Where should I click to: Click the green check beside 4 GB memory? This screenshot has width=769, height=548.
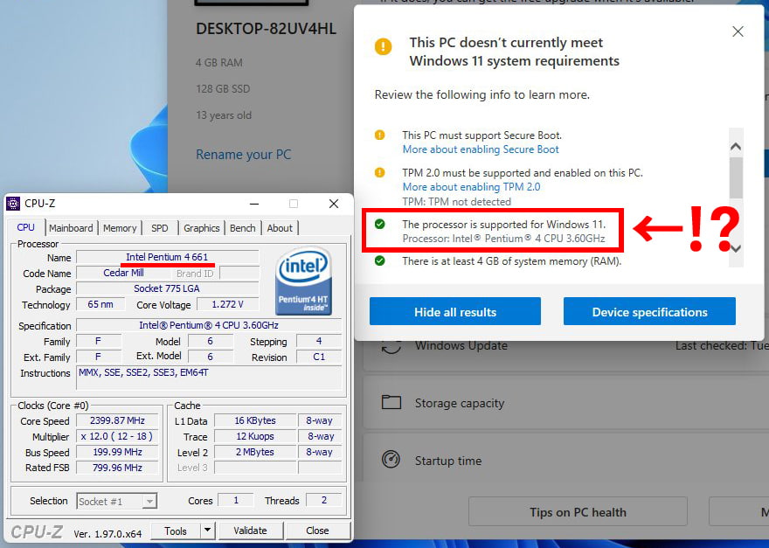tap(379, 260)
